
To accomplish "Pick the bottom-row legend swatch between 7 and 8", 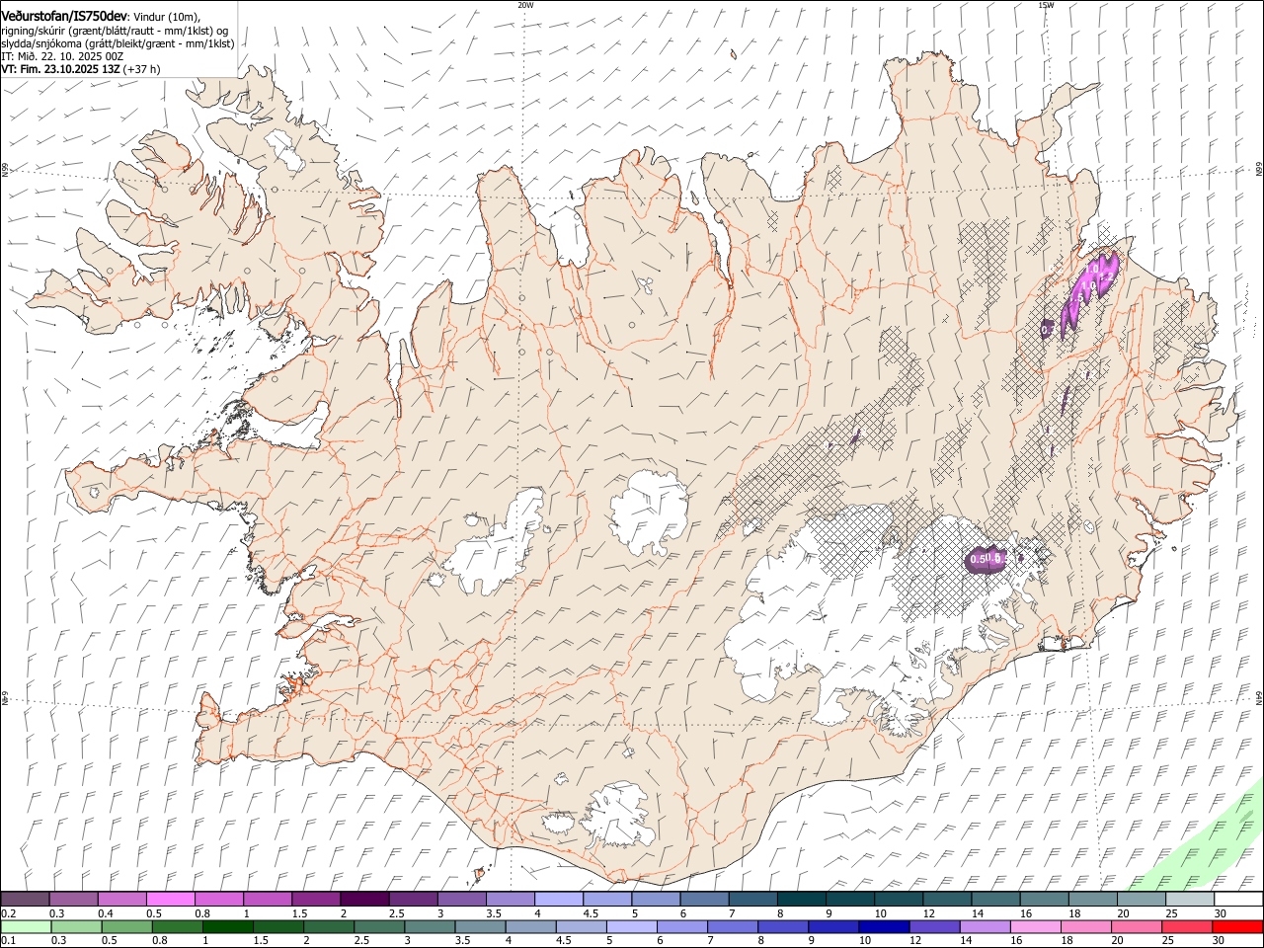I will (x=733, y=926).
